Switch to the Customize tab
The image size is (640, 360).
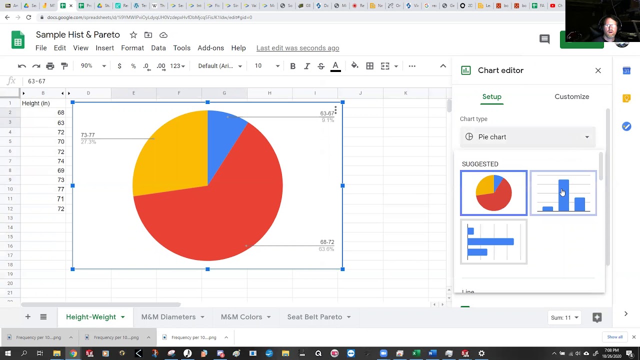(x=571, y=96)
